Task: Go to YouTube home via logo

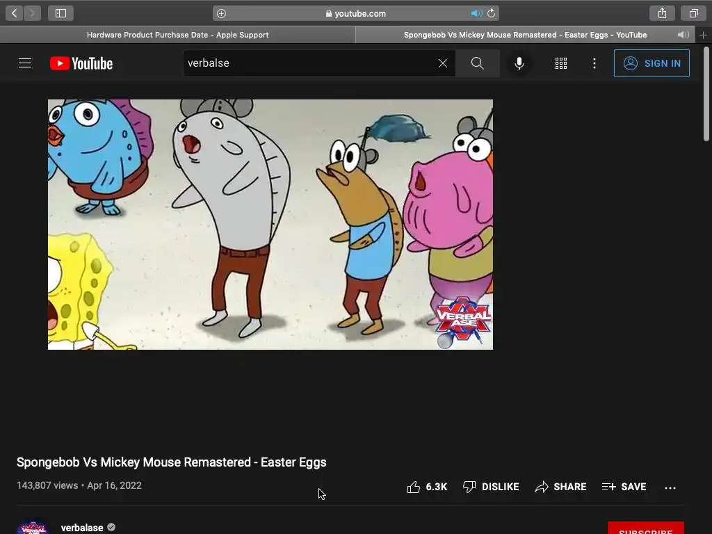Action: (x=81, y=63)
